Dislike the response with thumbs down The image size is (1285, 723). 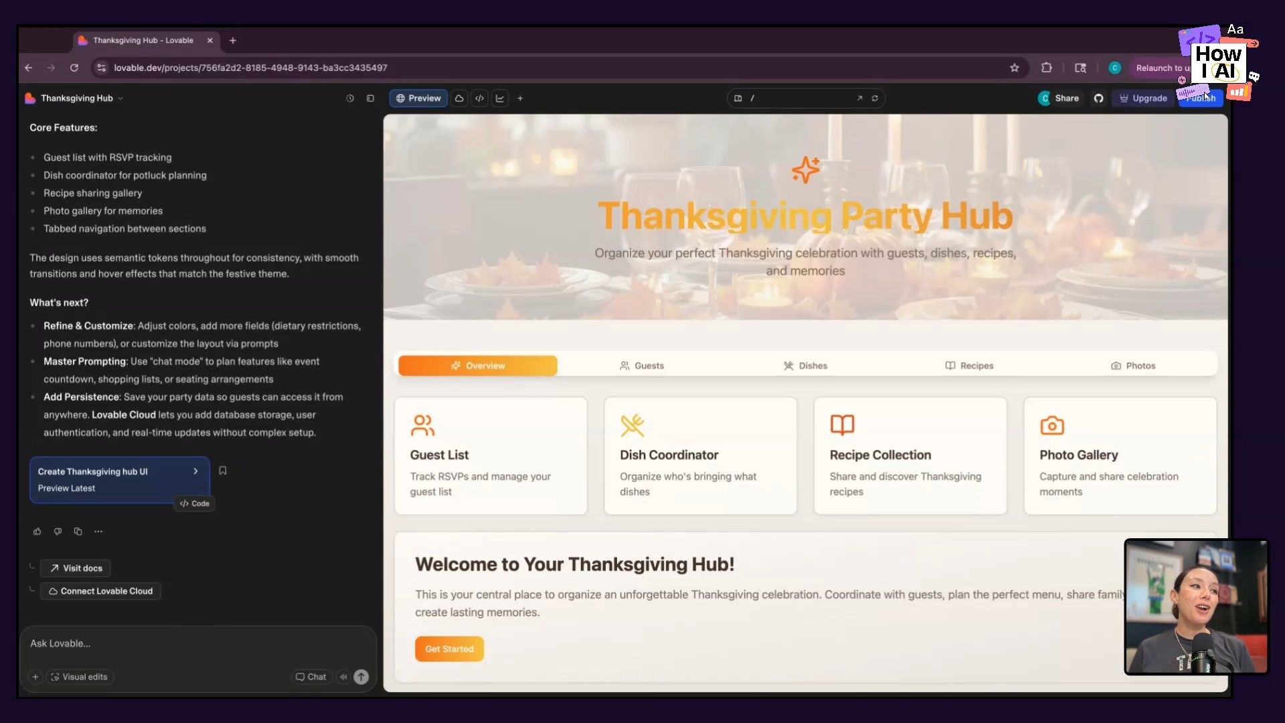58,532
